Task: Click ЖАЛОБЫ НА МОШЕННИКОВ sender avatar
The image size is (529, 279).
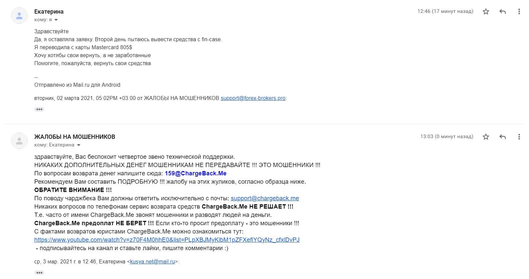Action: (x=19, y=141)
